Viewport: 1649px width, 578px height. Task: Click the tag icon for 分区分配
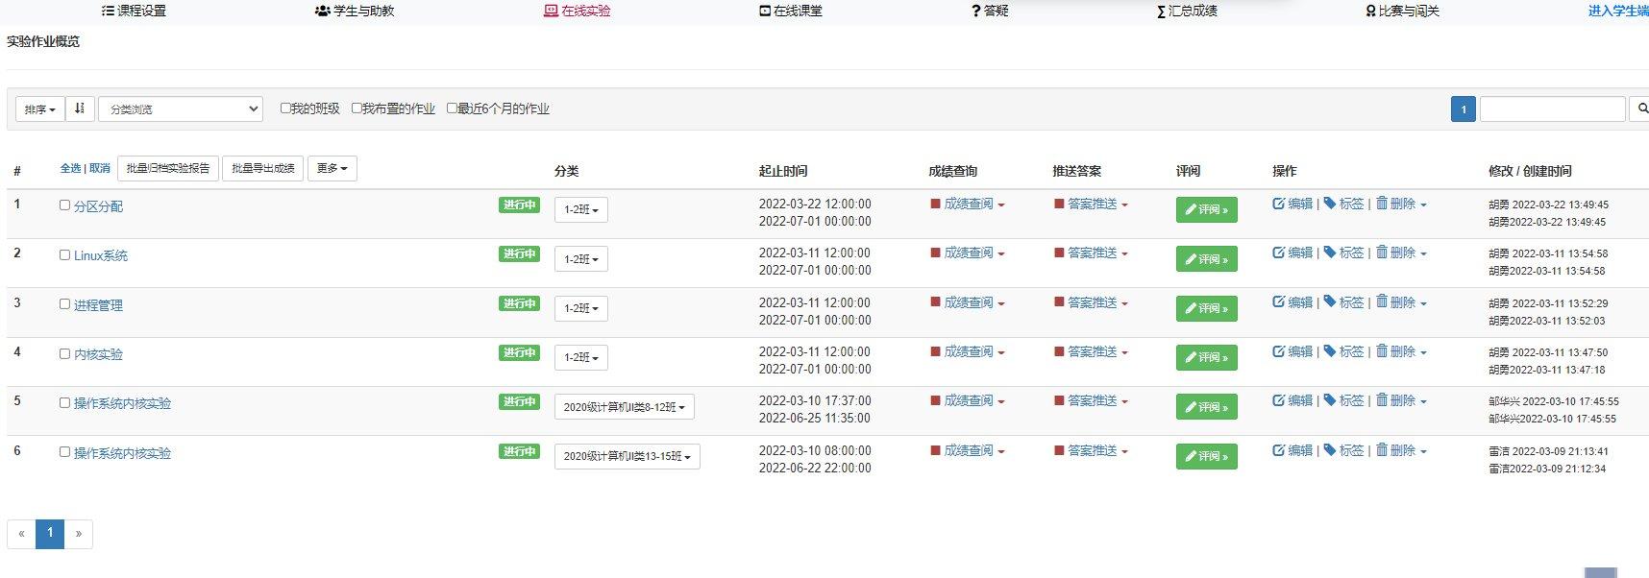pyautogui.click(x=1330, y=204)
